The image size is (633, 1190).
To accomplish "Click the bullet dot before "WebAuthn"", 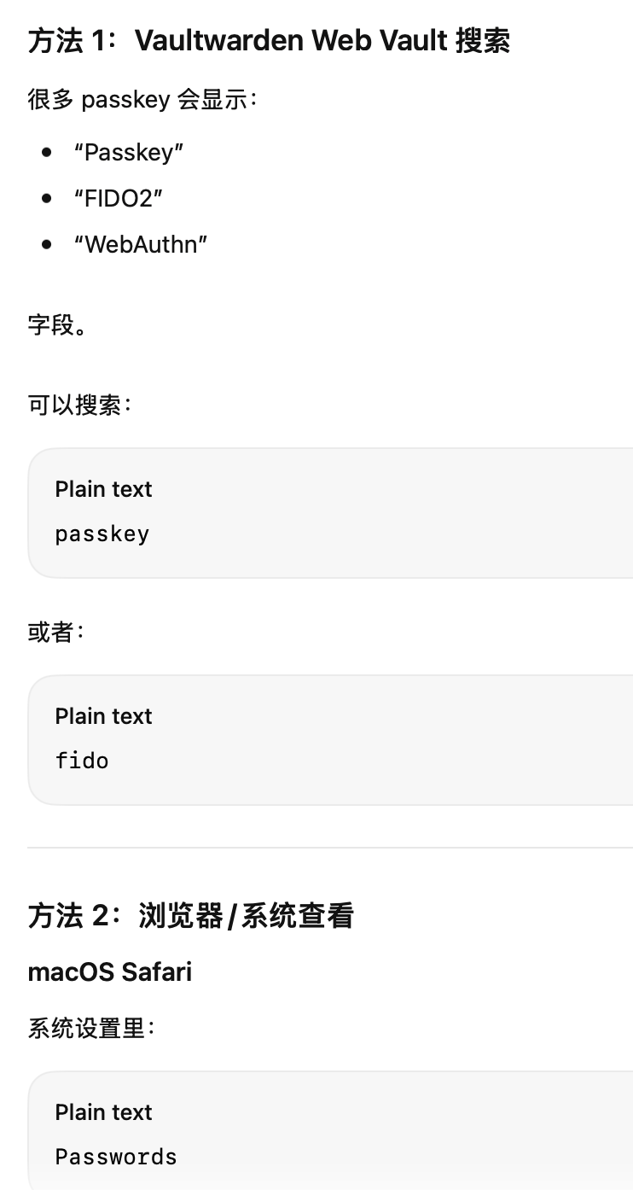I will (47, 245).
